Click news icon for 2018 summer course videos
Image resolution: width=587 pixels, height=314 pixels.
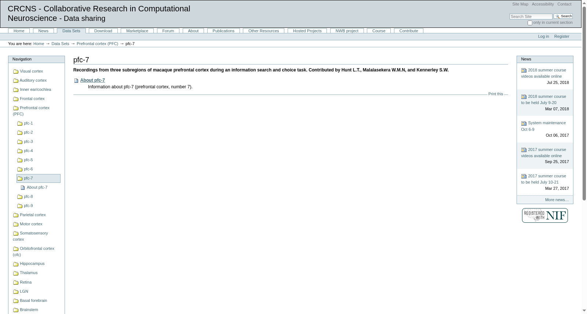[x=524, y=70]
